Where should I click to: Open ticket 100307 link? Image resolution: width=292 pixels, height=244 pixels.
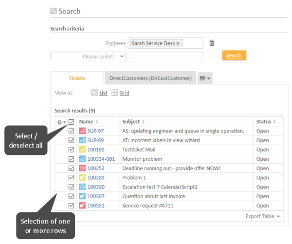(x=96, y=196)
